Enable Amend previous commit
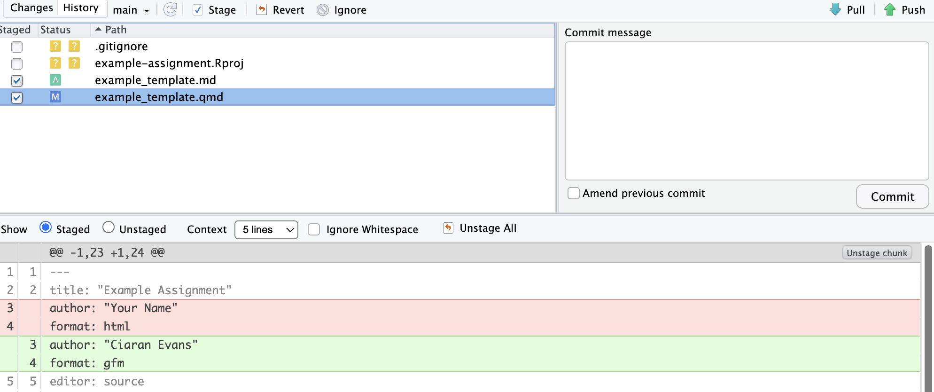The image size is (934, 392). (574, 193)
